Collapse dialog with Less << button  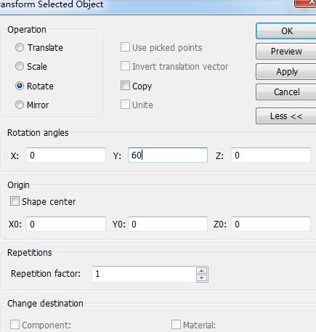tap(286, 116)
